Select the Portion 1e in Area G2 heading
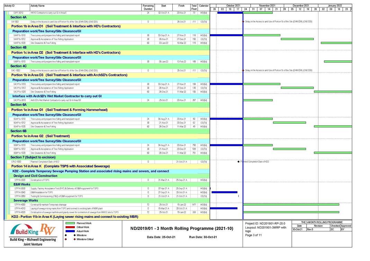 pos(40,136)
